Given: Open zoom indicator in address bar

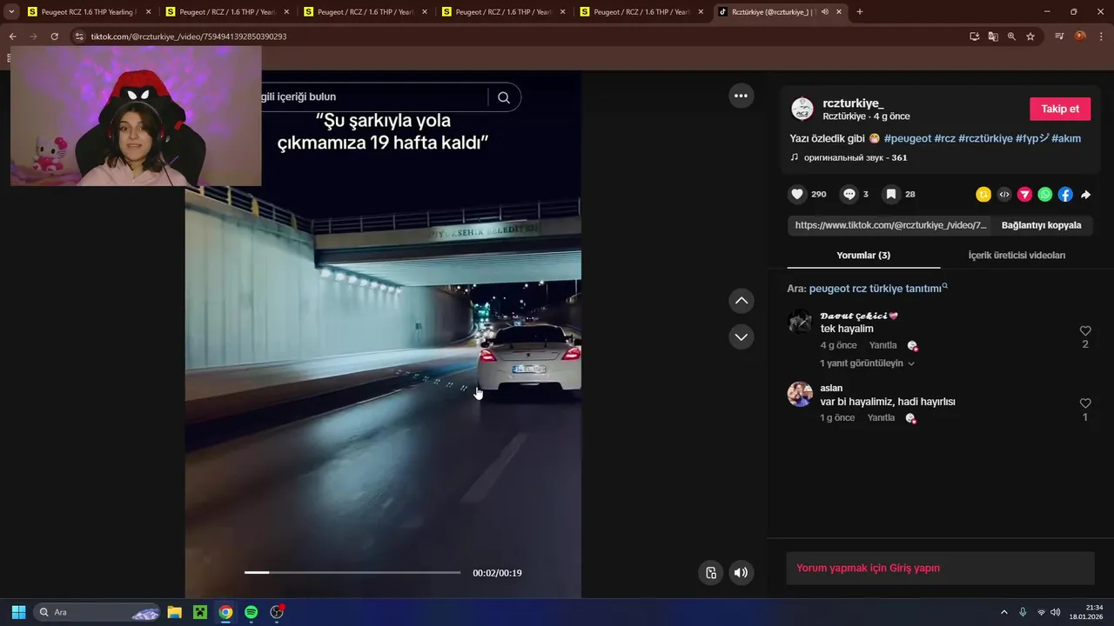Looking at the screenshot, I should pos(1011,37).
